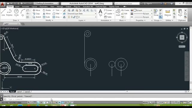
Task: Toggle layer 0 lock icon
Action: click(x=74, y=17)
